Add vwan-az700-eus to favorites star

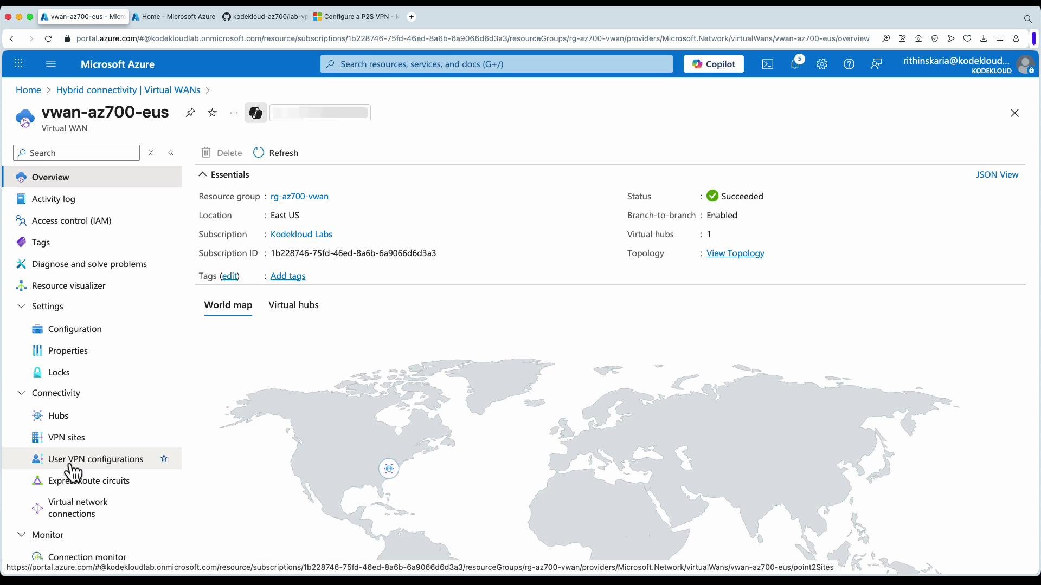tap(213, 113)
